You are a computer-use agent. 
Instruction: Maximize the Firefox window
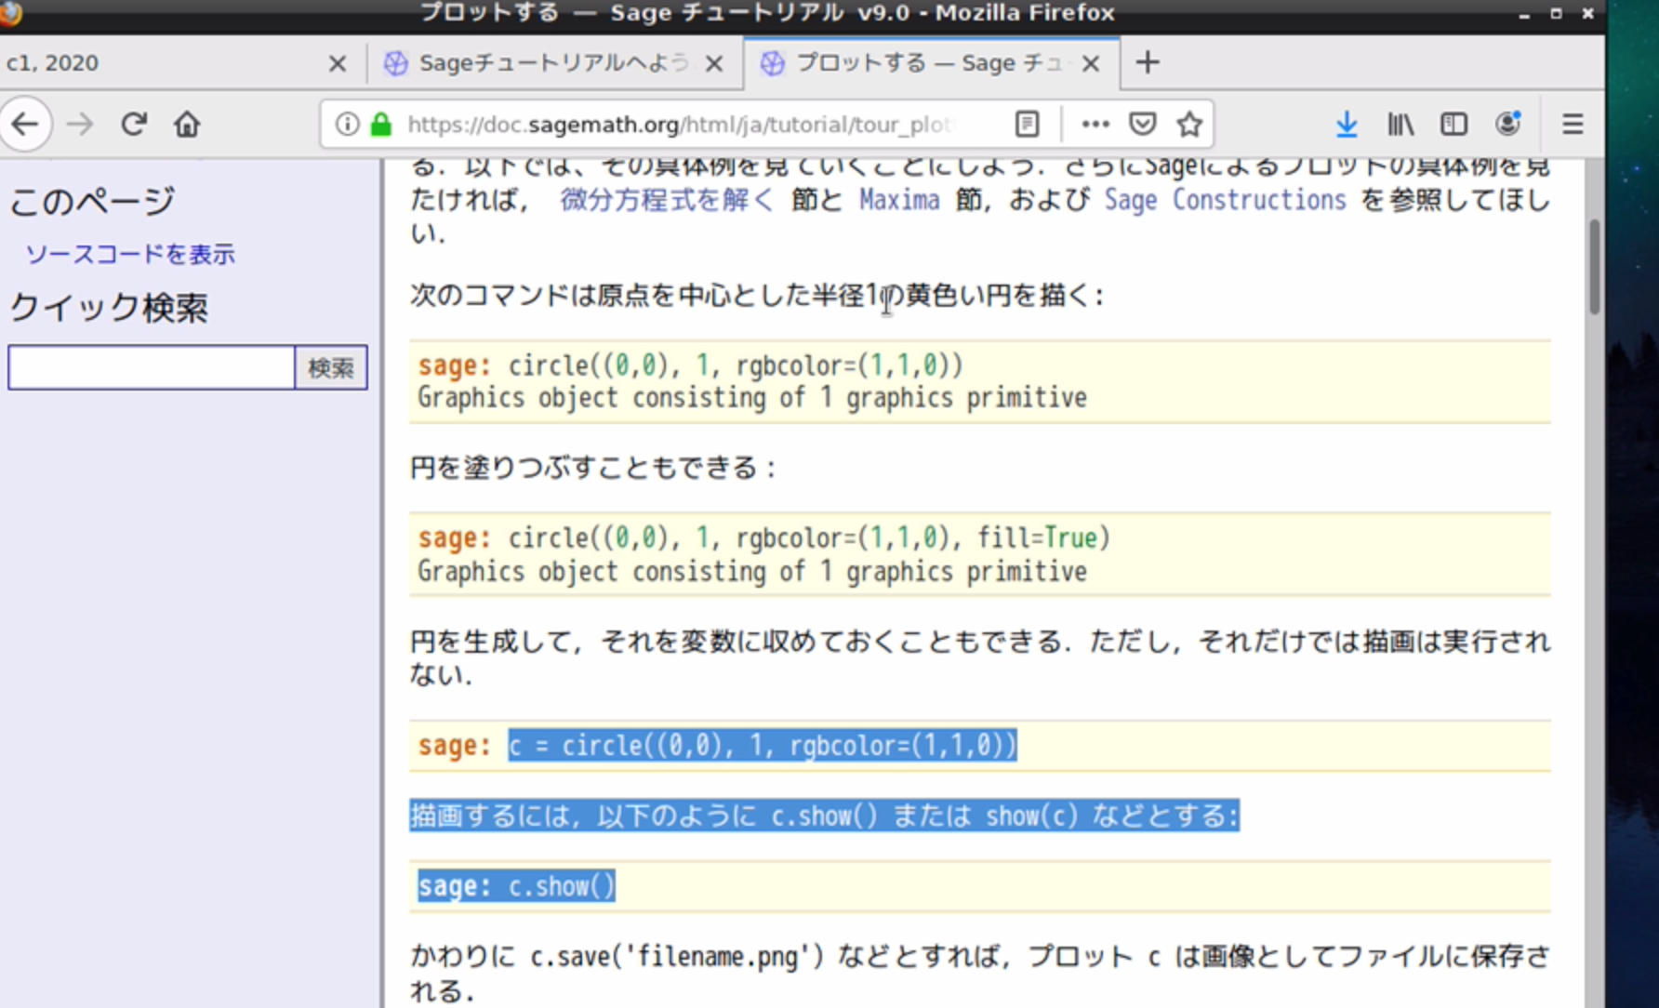click(1555, 14)
